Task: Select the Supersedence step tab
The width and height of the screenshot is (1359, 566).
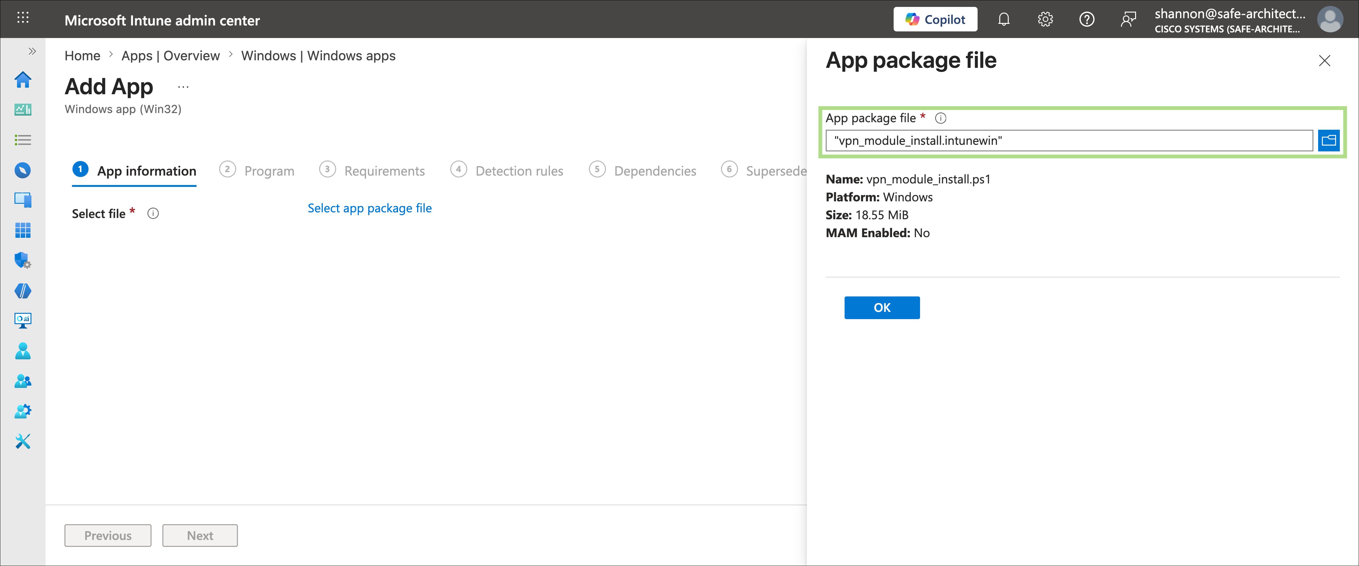Action: (x=763, y=171)
